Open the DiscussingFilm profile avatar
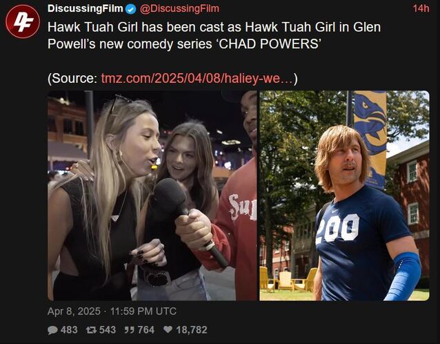The height and width of the screenshot is (344, 440). [23, 21]
